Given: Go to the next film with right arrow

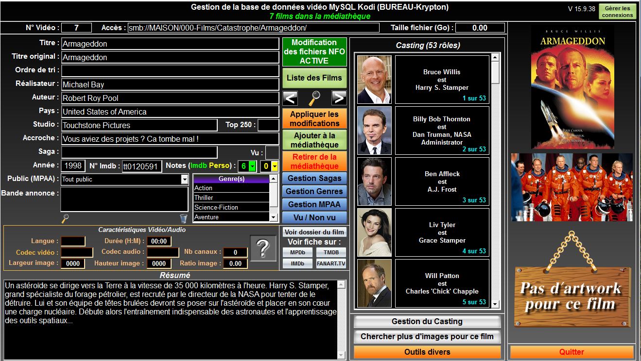Looking at the screenshot, I should [x=339, y=98].
